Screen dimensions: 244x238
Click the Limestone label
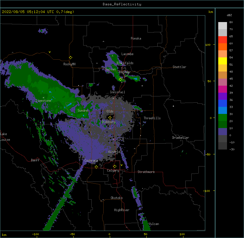[x=43, y=101]
